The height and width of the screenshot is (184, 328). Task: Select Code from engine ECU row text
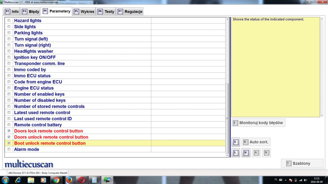(x=38, y=82)
